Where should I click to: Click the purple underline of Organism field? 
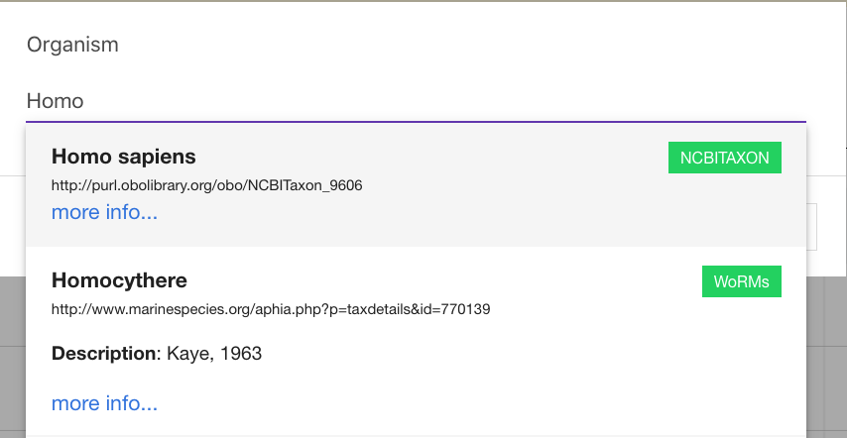click(x=416, y=122)
